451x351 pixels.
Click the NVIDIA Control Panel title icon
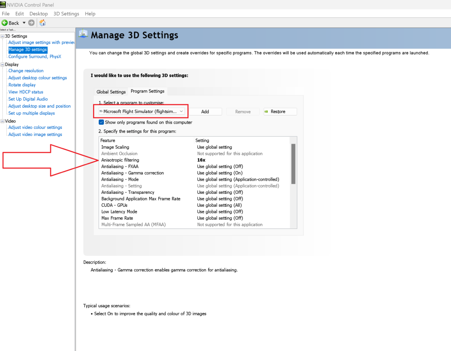[3, 5]
